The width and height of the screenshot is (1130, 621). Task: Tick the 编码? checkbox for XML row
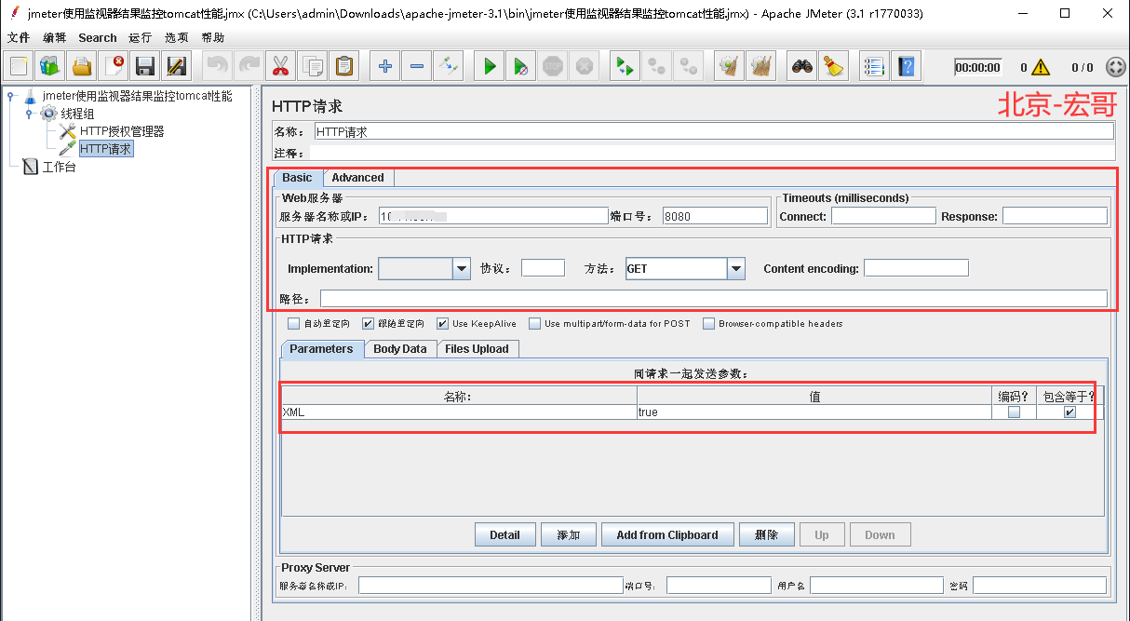coord(1015,412)
